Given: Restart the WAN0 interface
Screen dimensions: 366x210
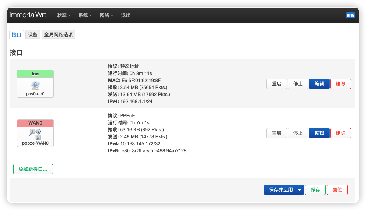Looking at the screenshot, I should 276,133.
